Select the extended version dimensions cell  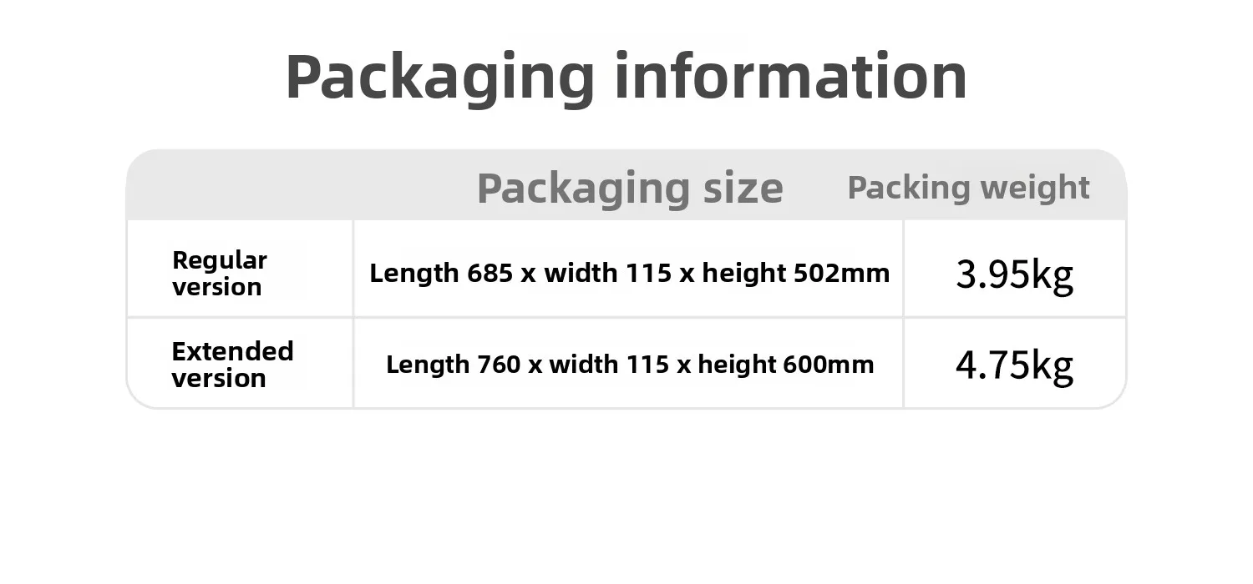coord(630,364)
